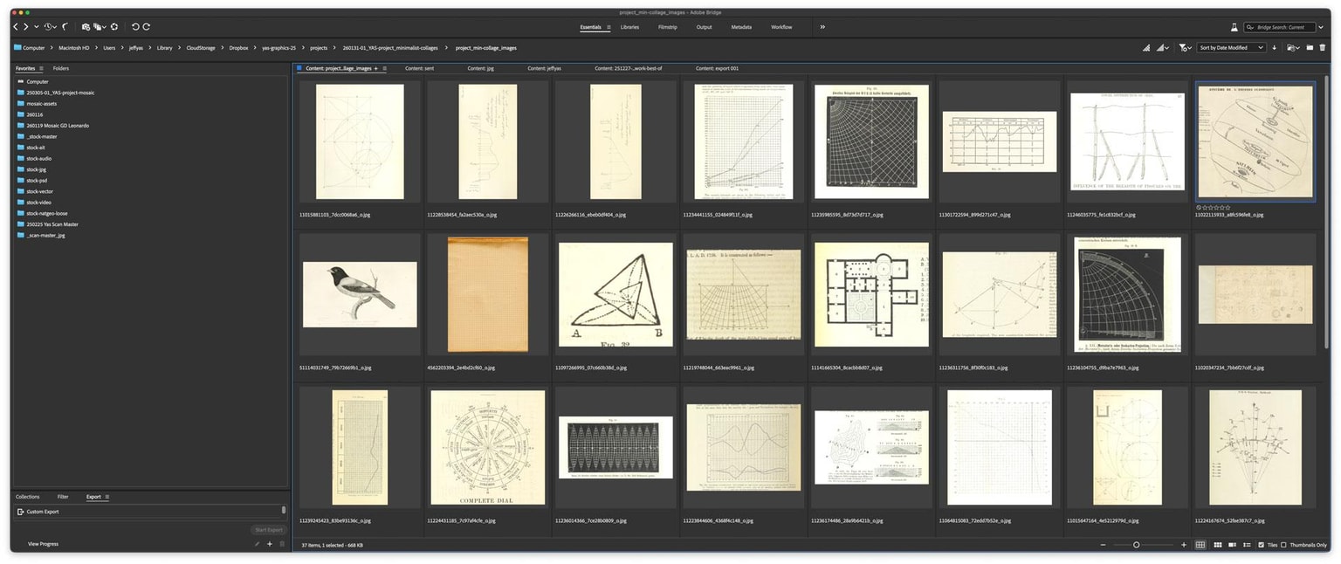Open the recent folder dropdown

pyautogui.click(x=1294, y=48)
